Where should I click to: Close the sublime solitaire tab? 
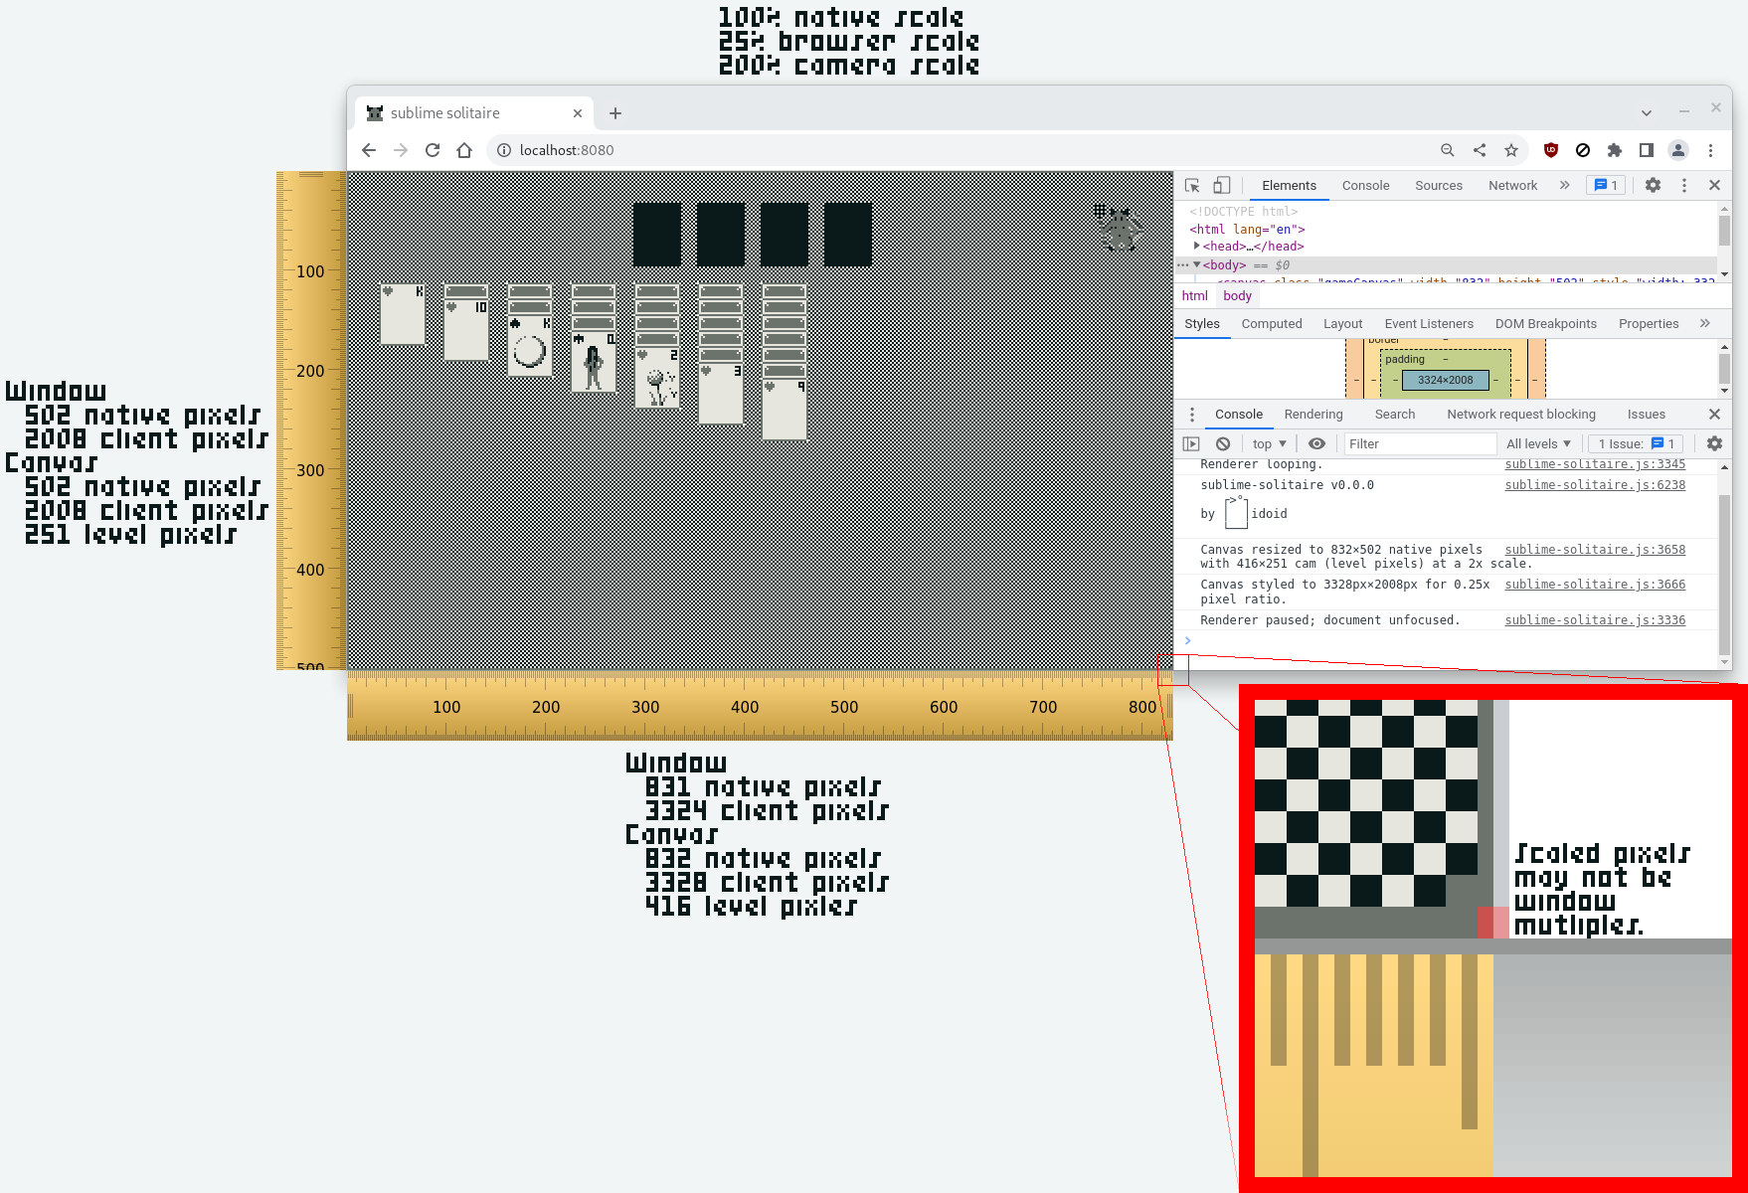click(578, 113)
